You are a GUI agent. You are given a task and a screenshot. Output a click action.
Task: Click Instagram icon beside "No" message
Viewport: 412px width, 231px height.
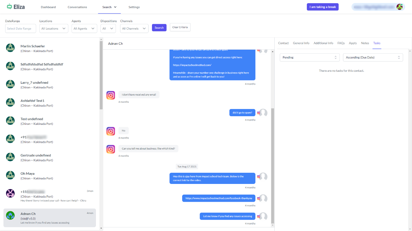click(111, 131)
